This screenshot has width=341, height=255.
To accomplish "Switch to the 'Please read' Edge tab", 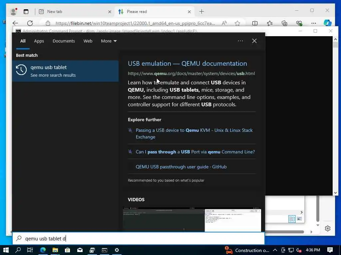I will coord(154,12).
